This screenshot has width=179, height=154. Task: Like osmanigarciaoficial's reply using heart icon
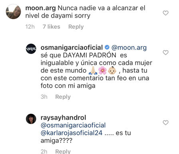click(x=165, y=53)
